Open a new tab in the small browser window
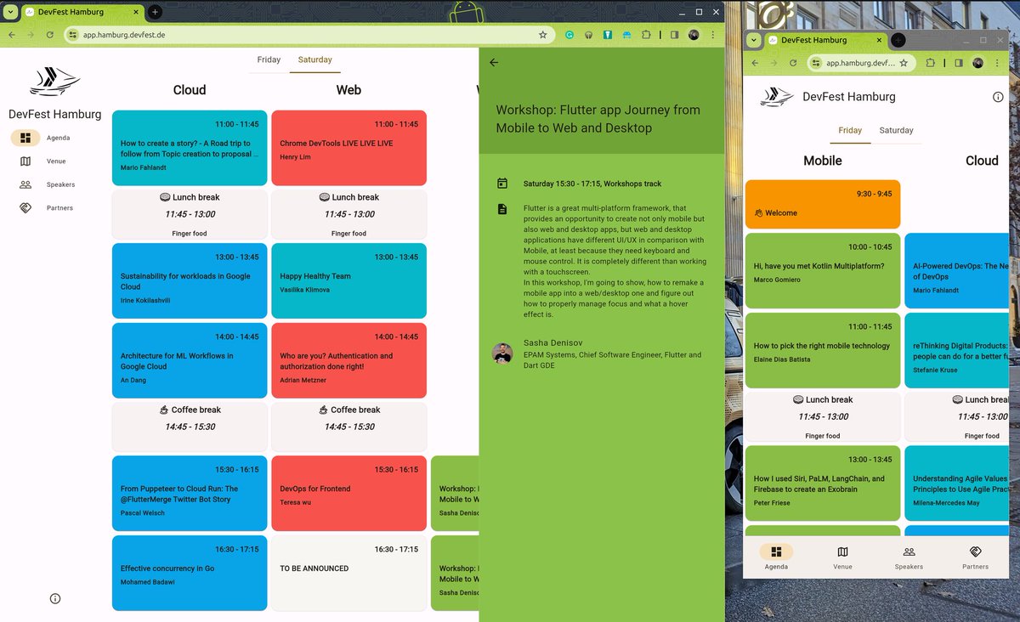Image resolution: width=1020 pixels, height=622 pixels. pos(898,40)
